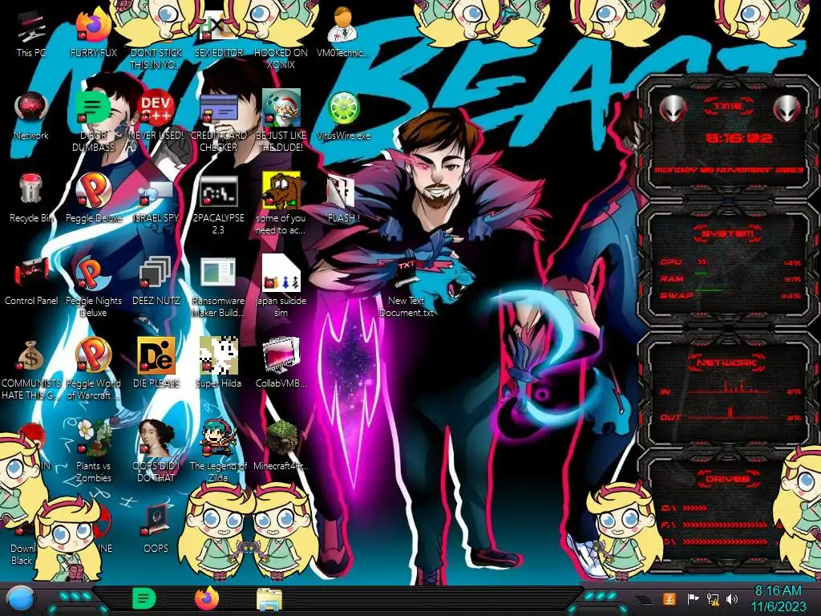Click the Start orb button
The width and height of the screenshot is (821, 616).
point(22,598)
